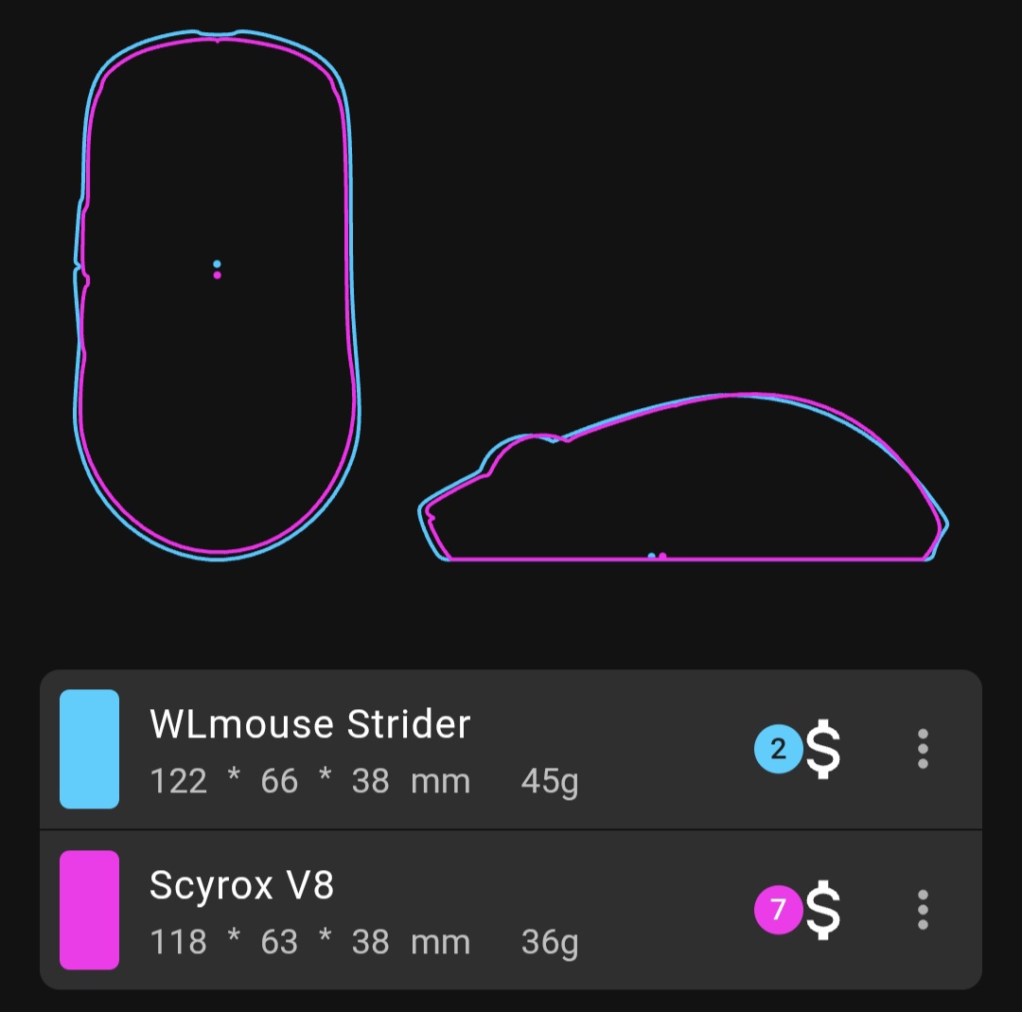Open the WLmouse Strider three-dot menu

(923, 749)
